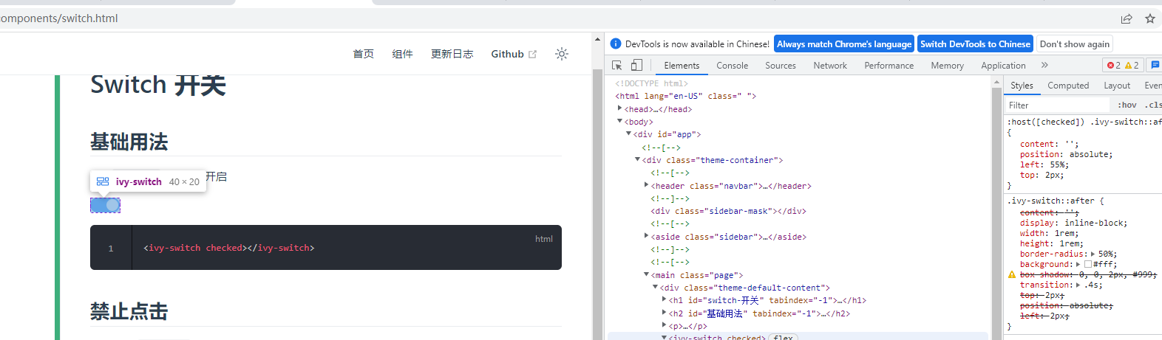Expand the transition property triangle

1078,285
